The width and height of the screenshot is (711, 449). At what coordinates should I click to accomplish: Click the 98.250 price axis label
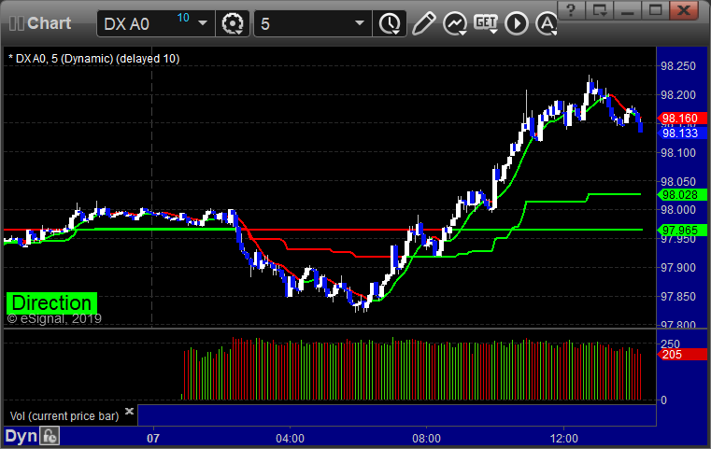(x=678, y=66)
